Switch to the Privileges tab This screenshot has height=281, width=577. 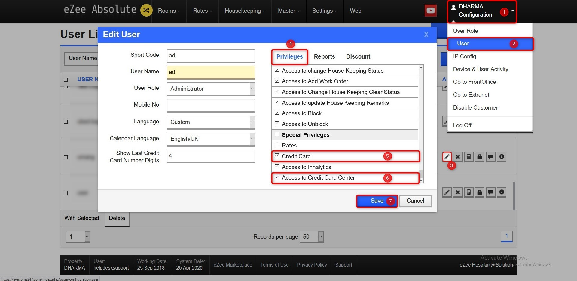pyautogui.click(x=290, y=57)
